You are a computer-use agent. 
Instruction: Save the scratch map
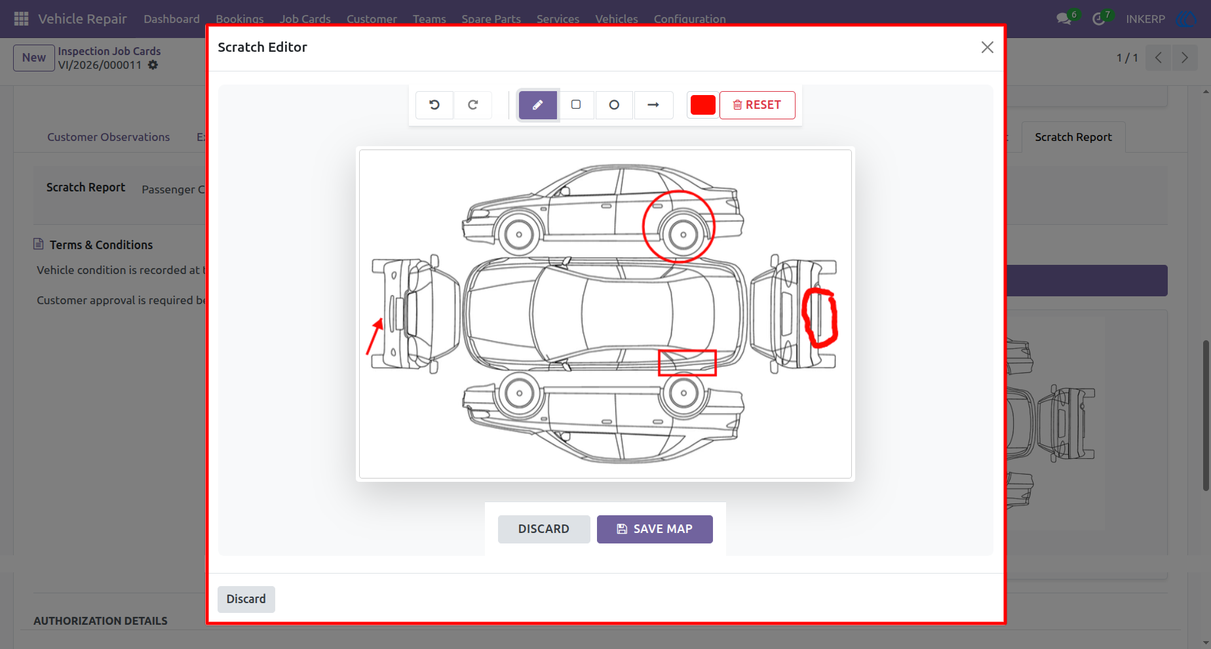click(x=655, y=529)
